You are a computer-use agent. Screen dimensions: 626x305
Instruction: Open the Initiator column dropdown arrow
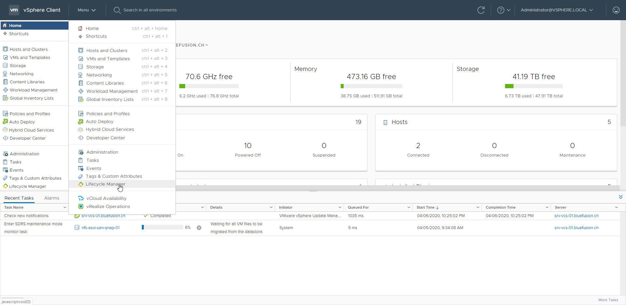click(x=340, y=207)
